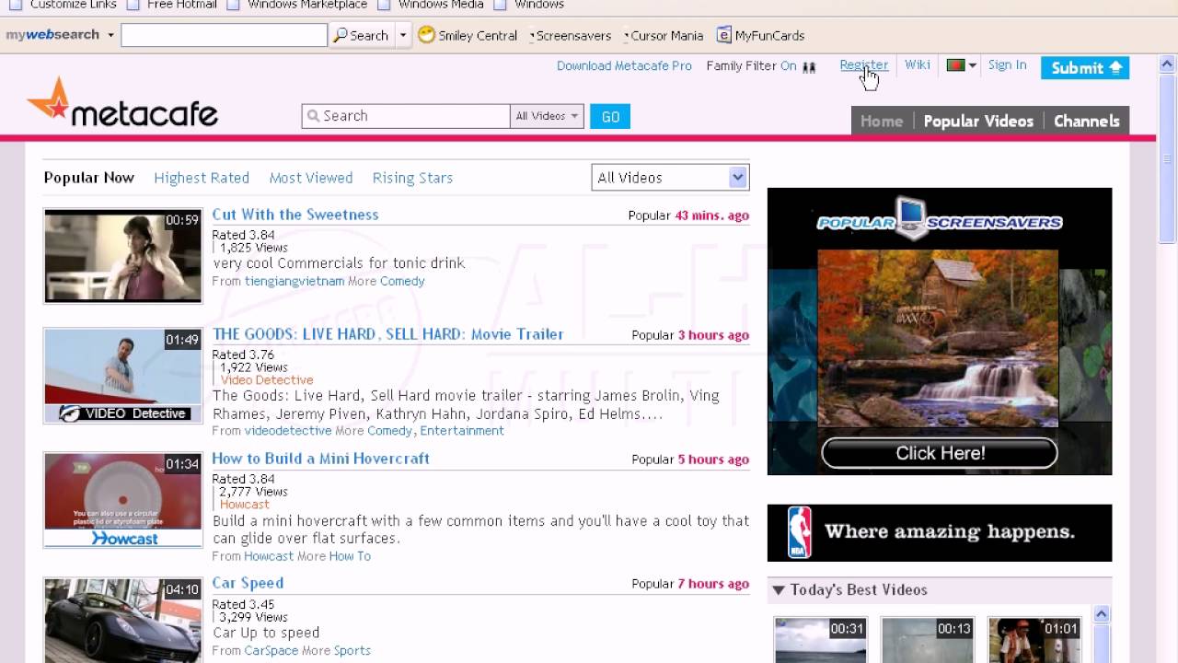This screenshot has height=663, width=1178.
Task: Click the orange Video Detective link
Action: tap(267, 380)
